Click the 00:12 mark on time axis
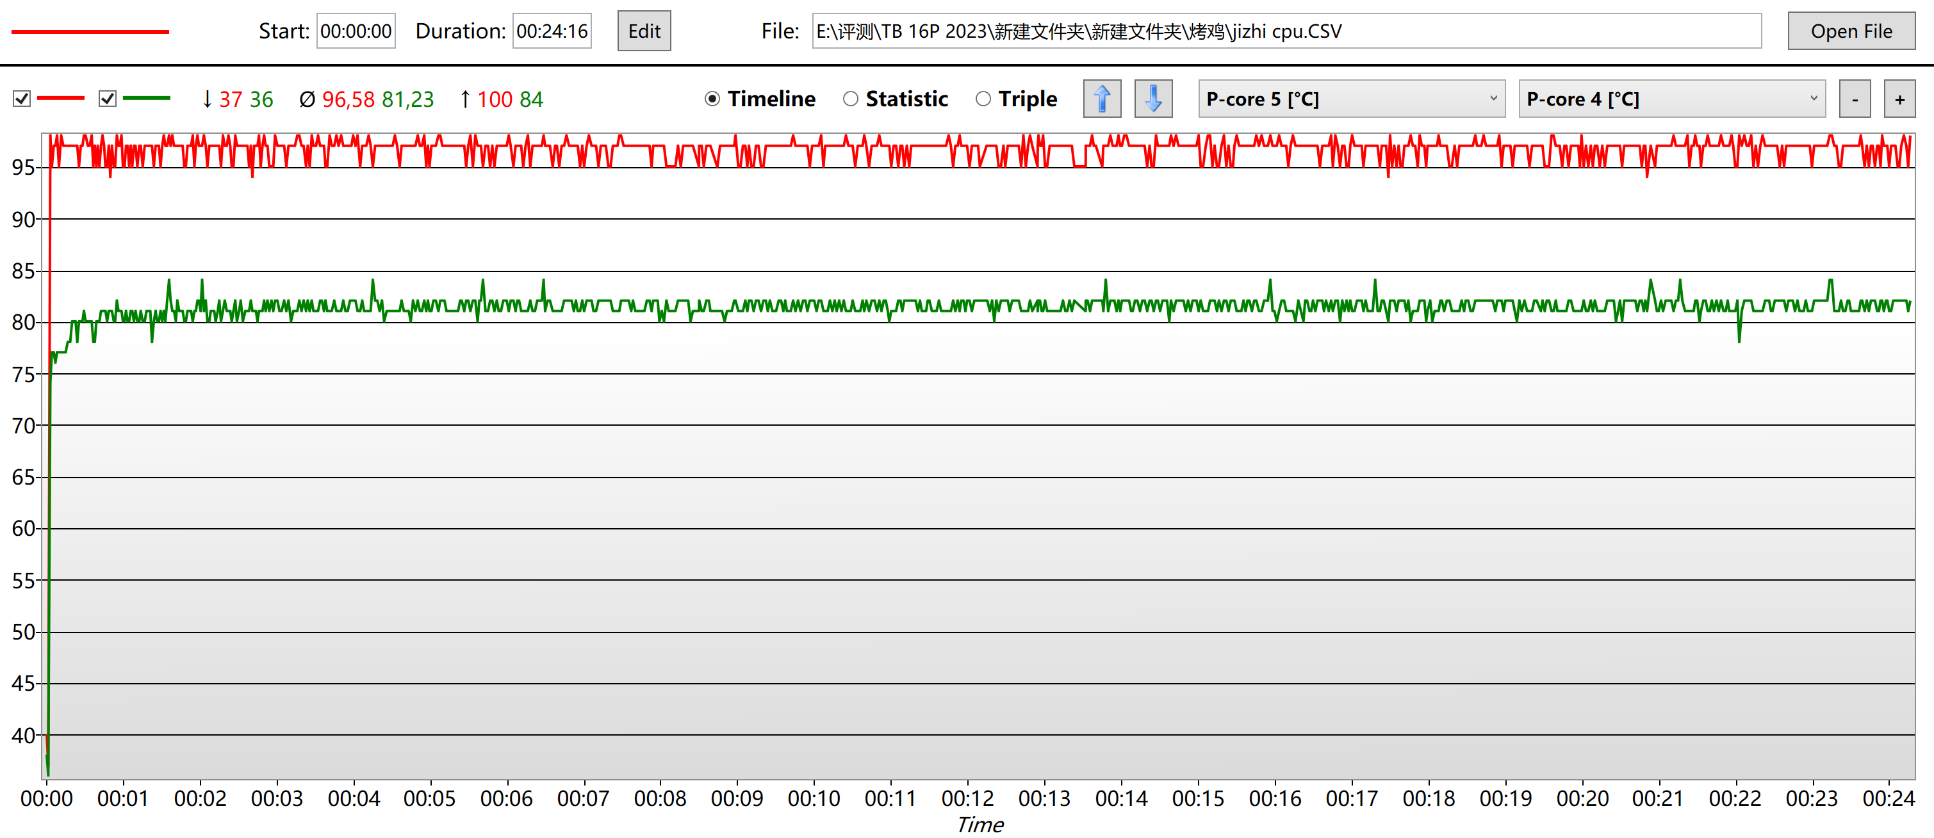Image resolution: width=1934 pixels, height=838 pixels. [x=967, y=798]
